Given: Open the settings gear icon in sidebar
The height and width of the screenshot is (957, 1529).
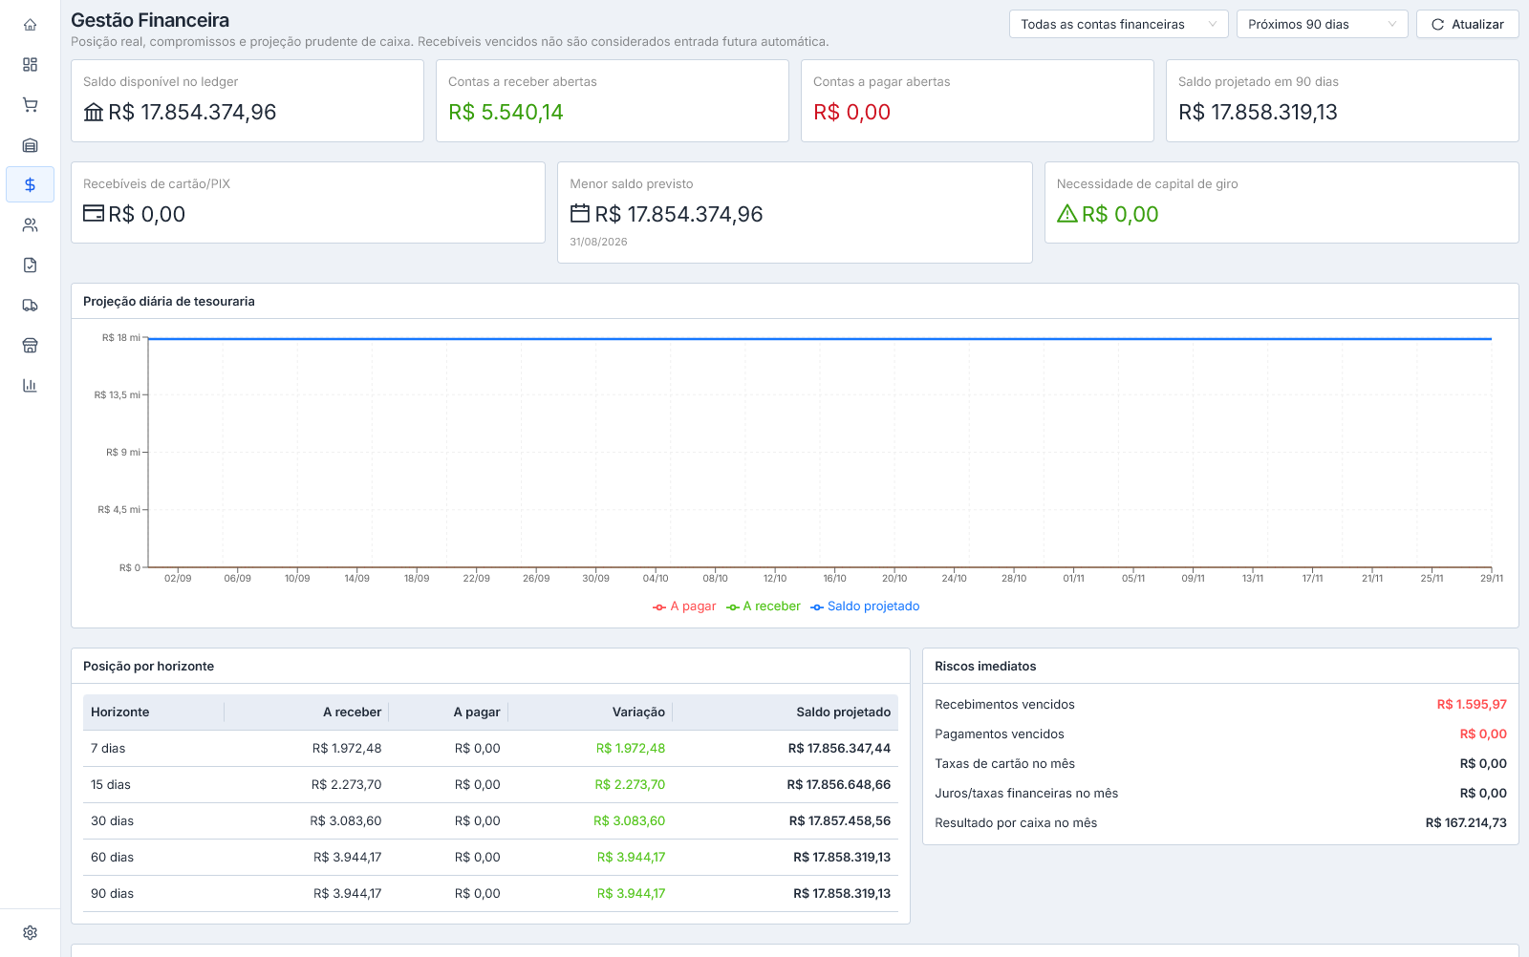Looking at the screenshot, I should click(30, 932).
